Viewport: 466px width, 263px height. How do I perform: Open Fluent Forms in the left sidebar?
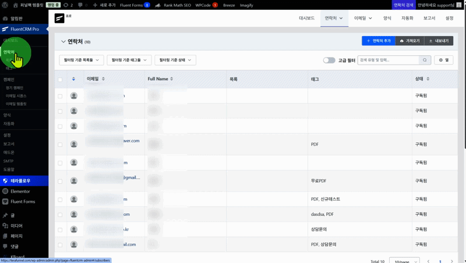(x=22, y=201)
